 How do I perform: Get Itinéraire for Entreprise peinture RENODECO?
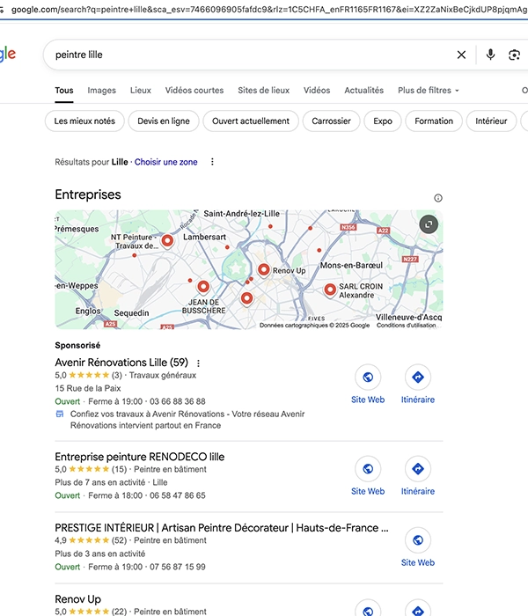tap(418, 469)
